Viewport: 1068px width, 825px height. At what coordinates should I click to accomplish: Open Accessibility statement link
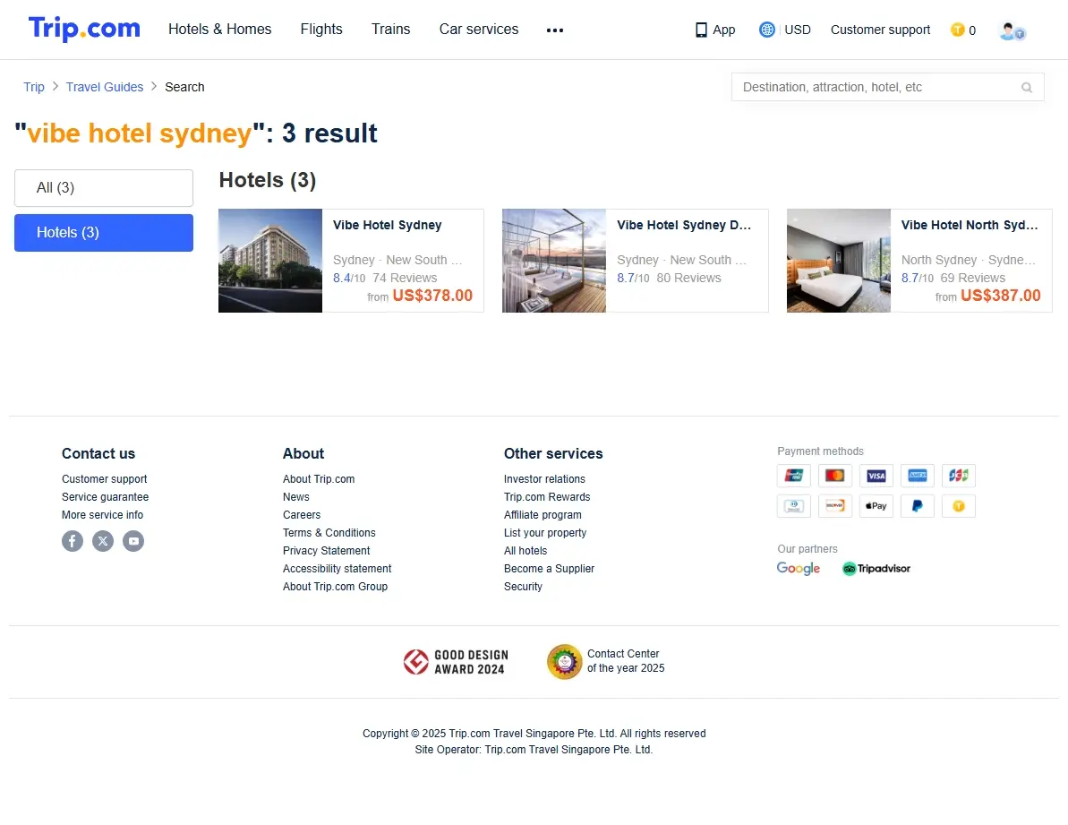click(337, 569)
